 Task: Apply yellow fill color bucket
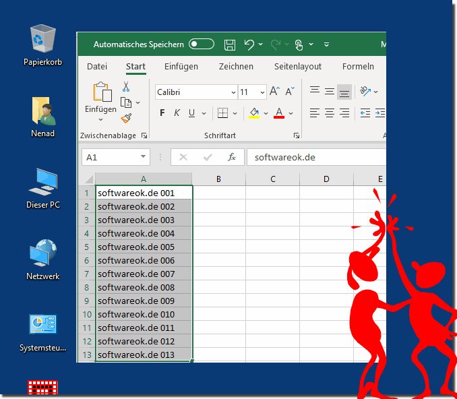[x=254, y=113]
